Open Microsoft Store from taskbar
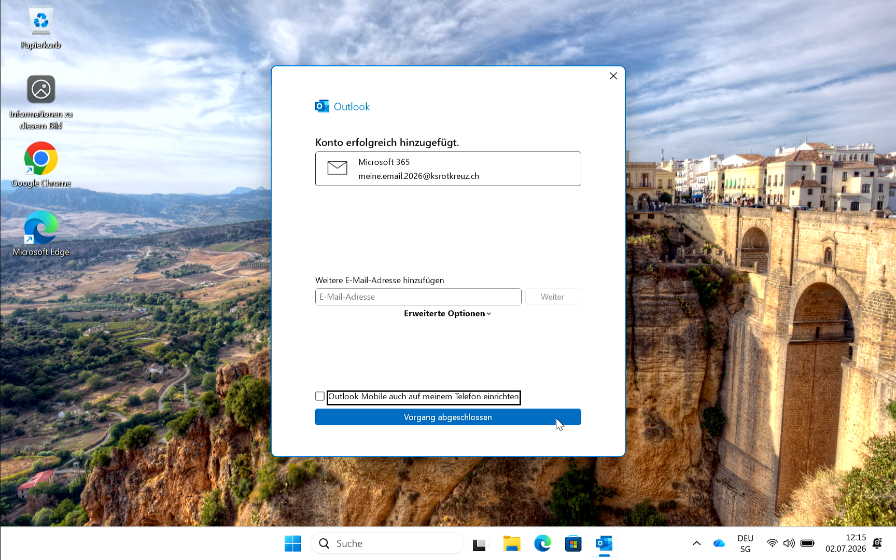The width and height of the screenshot is (896, 560). 573,543
